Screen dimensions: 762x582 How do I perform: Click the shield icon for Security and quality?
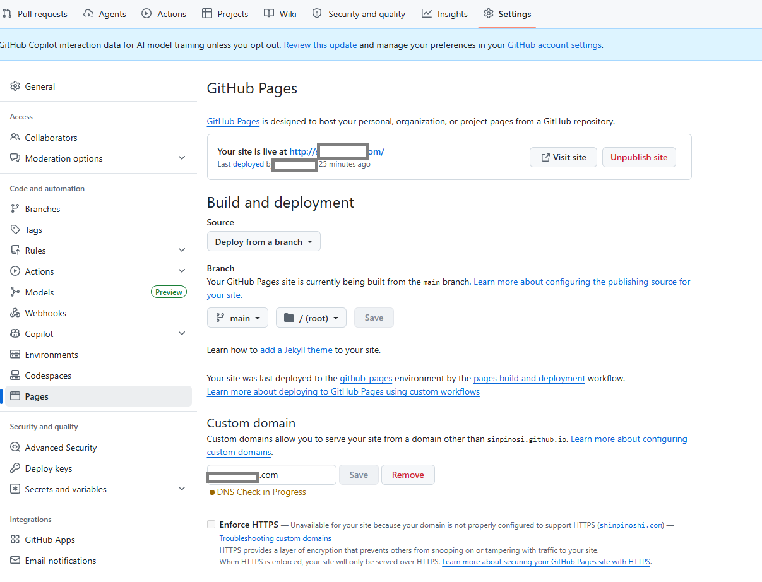click(317, 14)
